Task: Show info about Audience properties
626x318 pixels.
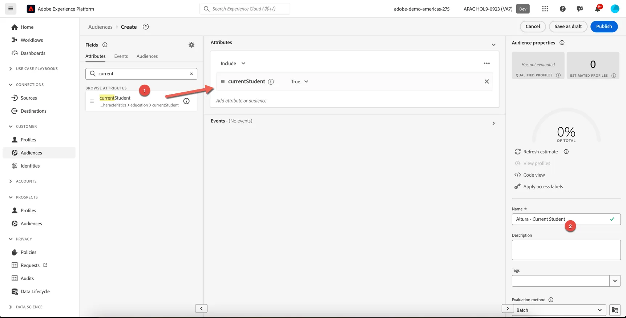Action: click(562, 43)
